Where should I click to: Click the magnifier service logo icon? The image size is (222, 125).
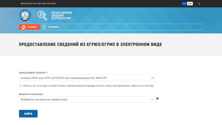(x=42, y=15)
